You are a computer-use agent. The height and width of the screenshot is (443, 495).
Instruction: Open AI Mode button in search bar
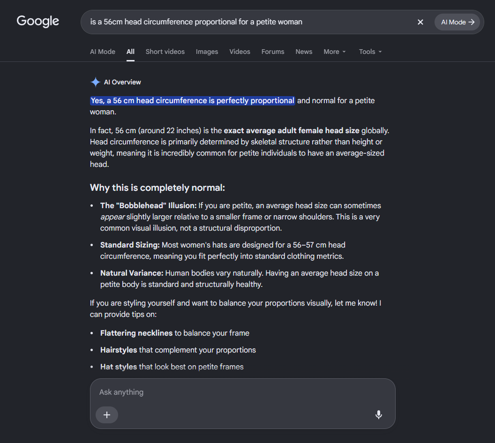coord(457,22)
